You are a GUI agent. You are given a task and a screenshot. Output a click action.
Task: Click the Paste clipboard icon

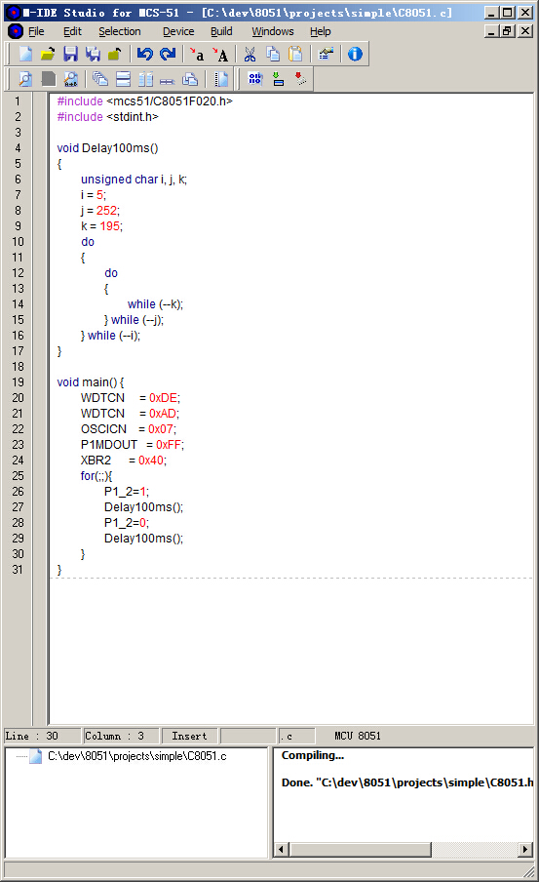coord(295,54)
